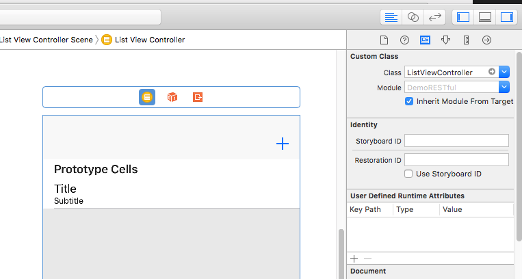Viewport: 522px width, 279px height.
Task: Enable Use Storyboard ID checkbox
Action: (x=409, y=174)
